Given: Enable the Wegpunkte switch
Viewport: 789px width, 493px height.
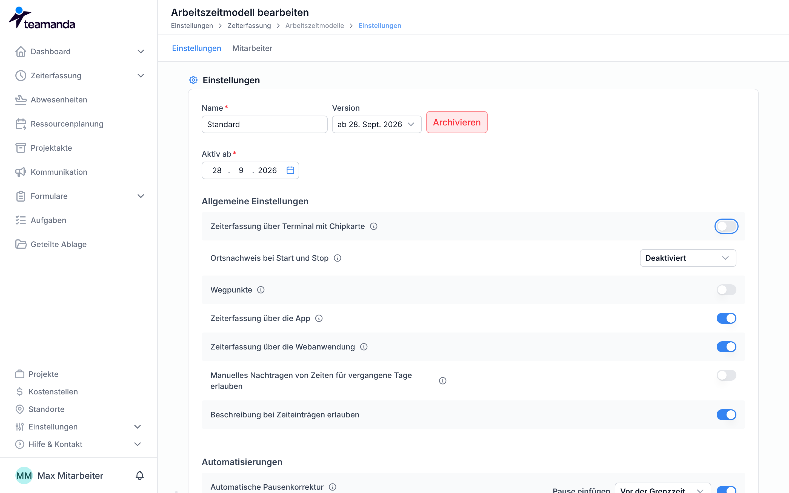Looking at the screenshot, I should [x=726, y=290].
